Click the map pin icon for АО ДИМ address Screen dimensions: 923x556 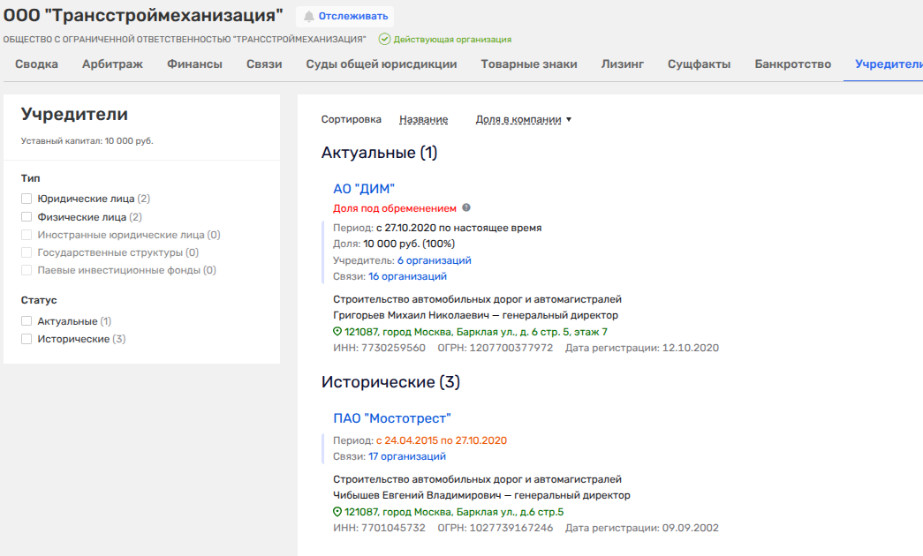[x=337, y=332]
